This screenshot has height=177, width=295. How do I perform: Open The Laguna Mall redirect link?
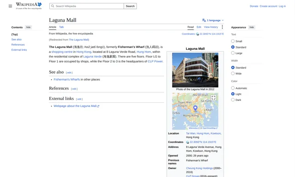[79, 40]
